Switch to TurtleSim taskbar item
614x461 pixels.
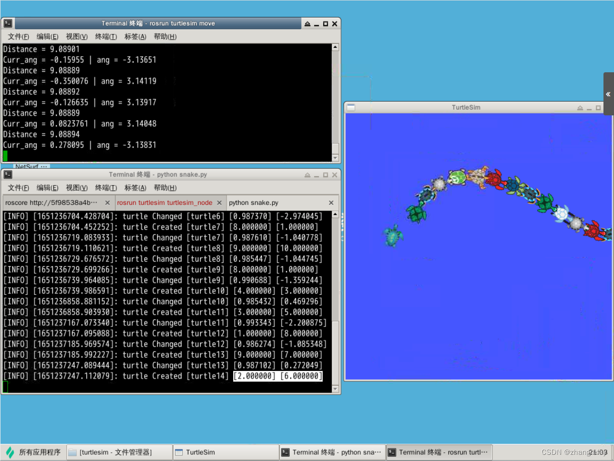(x=226, y=452)
